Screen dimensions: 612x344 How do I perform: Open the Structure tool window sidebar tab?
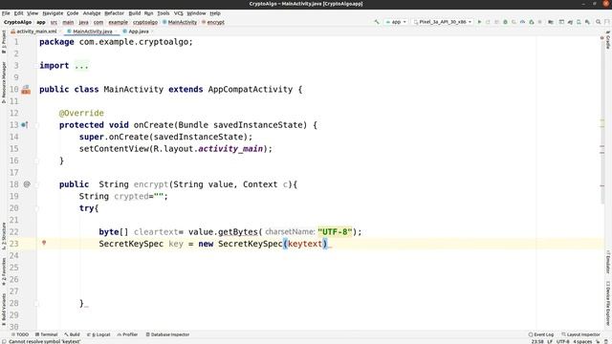pyautogui.click(x=4, y=236)
